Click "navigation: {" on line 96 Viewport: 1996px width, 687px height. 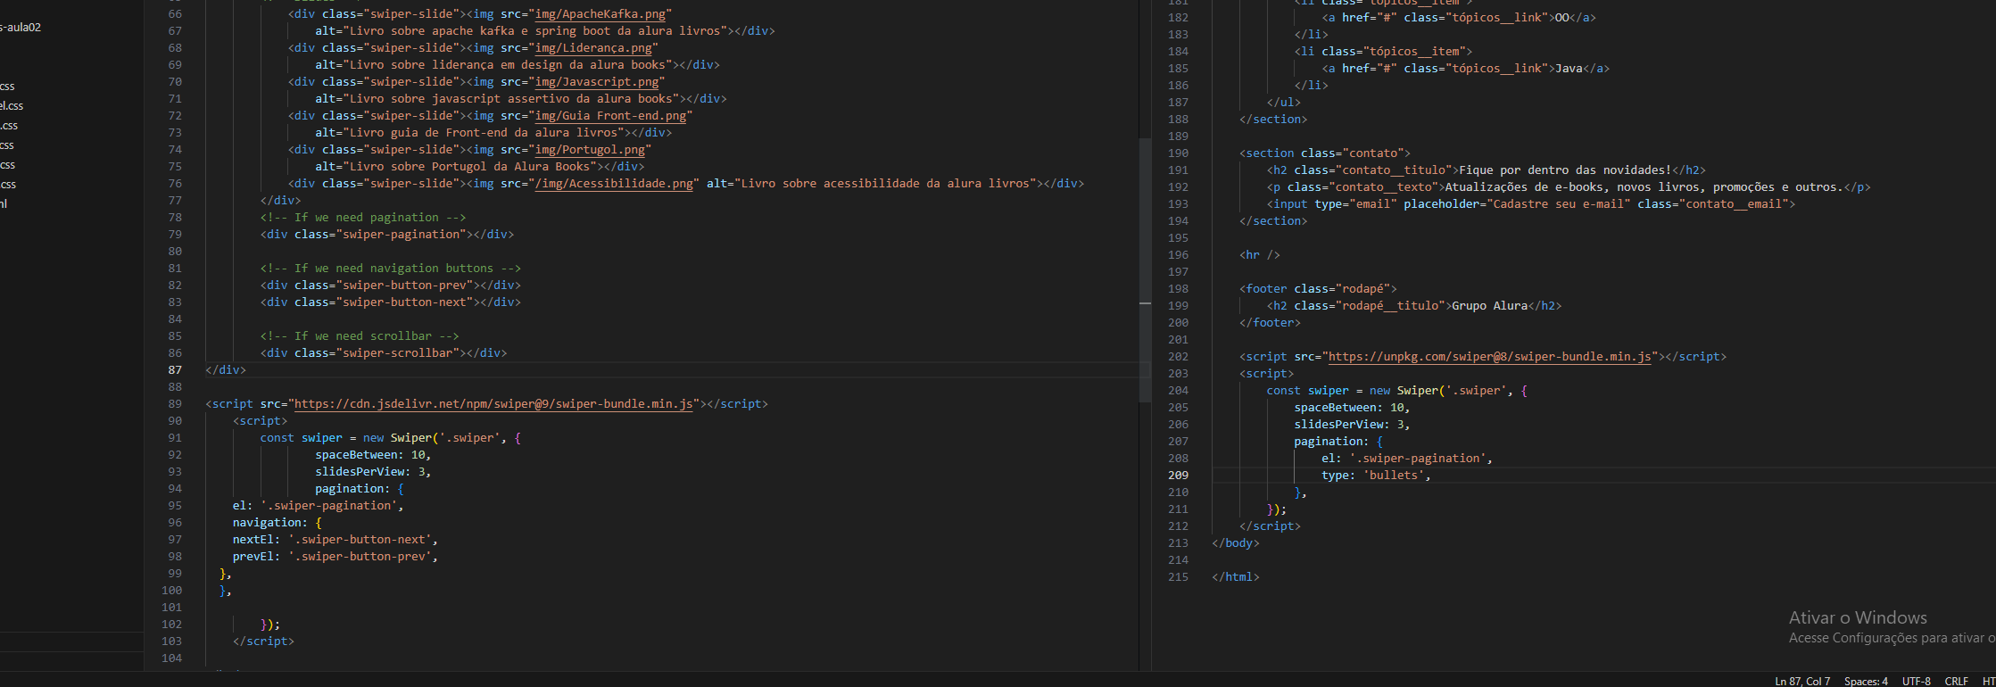[x=277, y=523]
